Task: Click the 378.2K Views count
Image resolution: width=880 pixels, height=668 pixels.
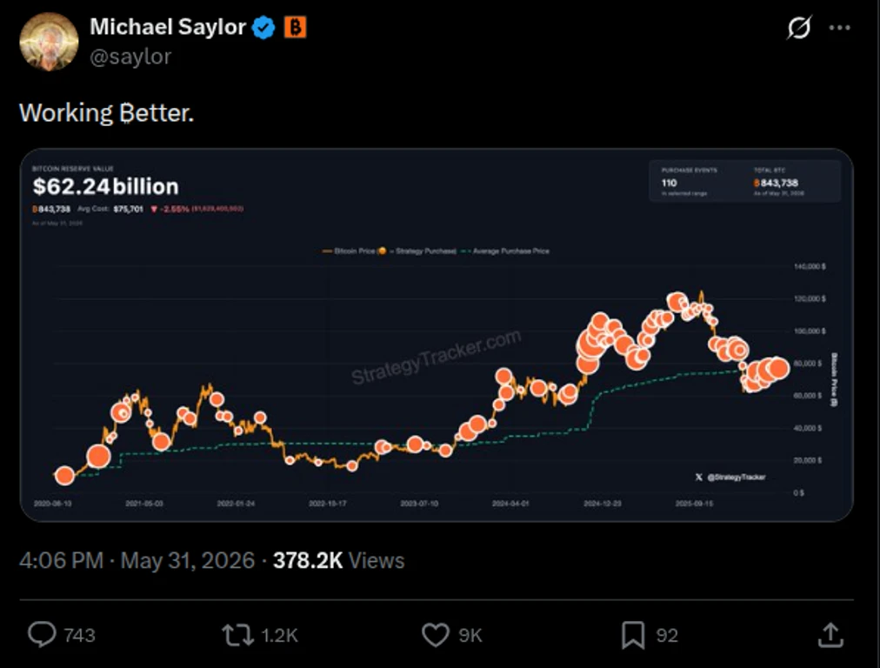Action: pos(338,560)
